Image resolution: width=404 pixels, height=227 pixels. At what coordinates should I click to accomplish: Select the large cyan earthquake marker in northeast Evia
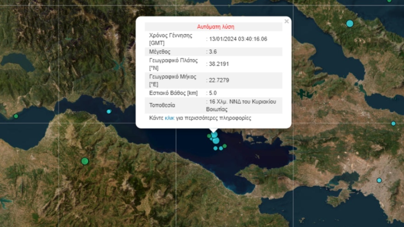click(350, 23)
